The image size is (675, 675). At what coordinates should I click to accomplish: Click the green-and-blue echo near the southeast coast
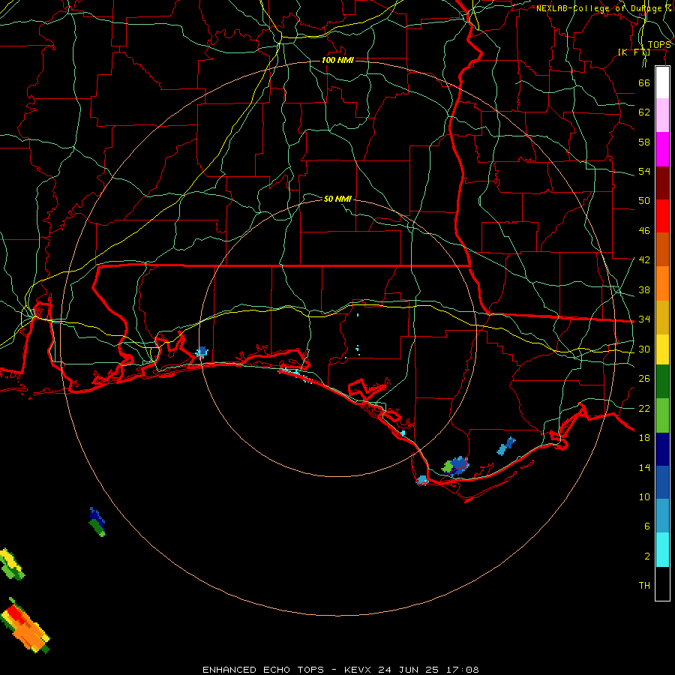455,465
